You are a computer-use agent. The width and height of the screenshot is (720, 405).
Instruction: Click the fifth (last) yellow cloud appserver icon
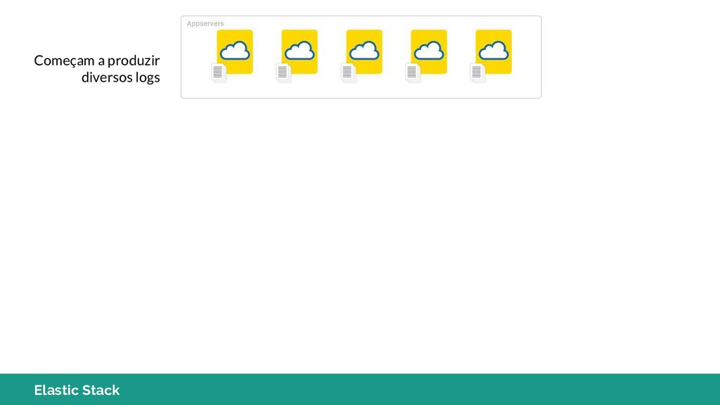(494, 51)
